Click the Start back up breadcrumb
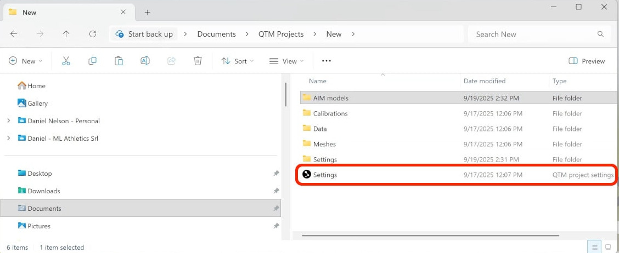The image size is (619, 253). pos(144,34)
